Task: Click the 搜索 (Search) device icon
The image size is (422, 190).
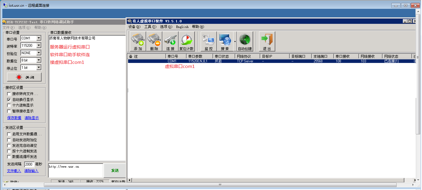Action: [225, 41]
